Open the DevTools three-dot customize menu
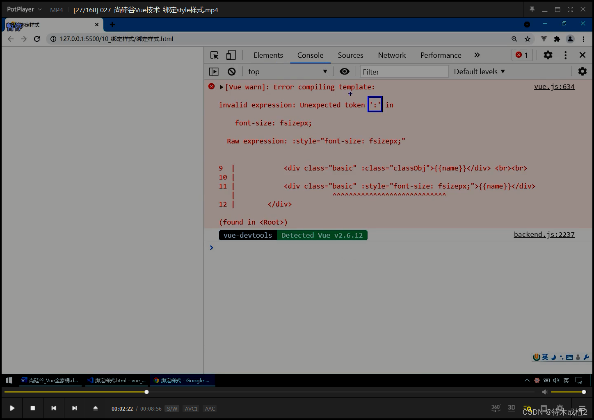594x420 pixels. [566, 55]
